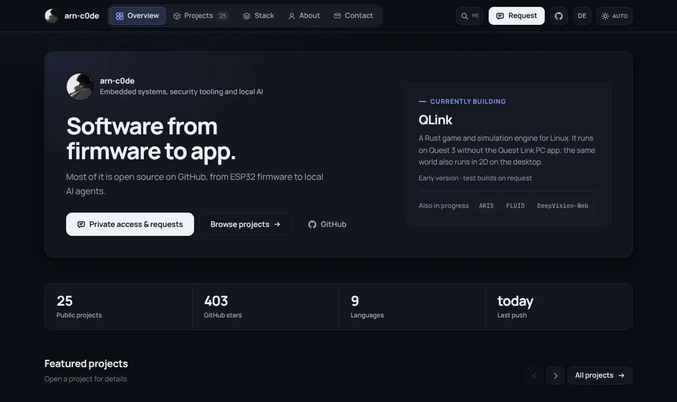Click the large profile avatar in hero card

coord(80,87)
